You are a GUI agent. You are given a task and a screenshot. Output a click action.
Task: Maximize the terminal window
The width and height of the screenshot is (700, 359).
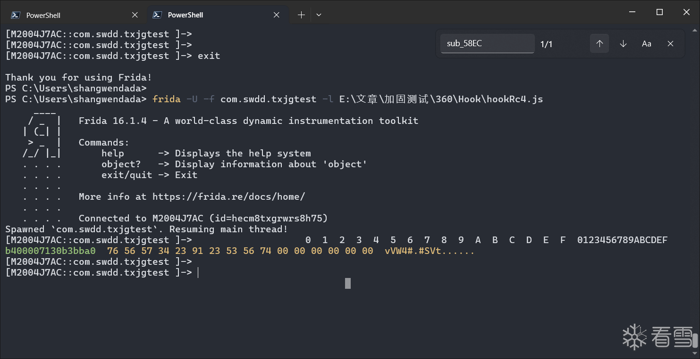pyautogui.click(x=660, y=12)
